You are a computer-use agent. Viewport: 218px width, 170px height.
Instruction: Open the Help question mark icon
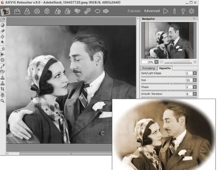tap(183, 11)
